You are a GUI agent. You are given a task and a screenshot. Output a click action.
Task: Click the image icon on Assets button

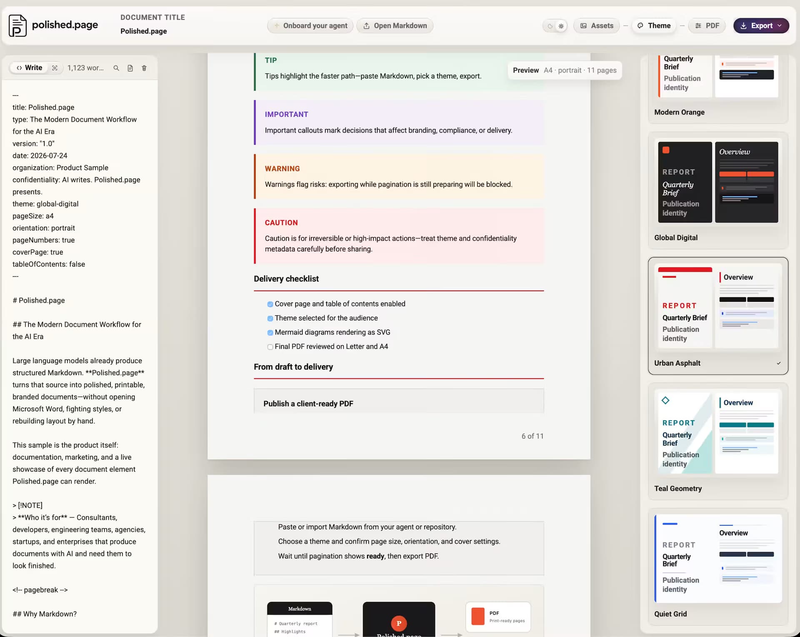tap(583, 26)
